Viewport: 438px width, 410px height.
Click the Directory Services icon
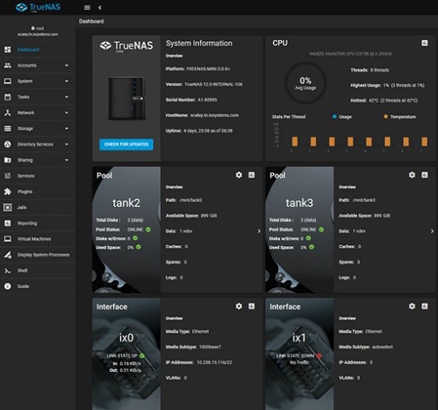click(x=7, y=145)
